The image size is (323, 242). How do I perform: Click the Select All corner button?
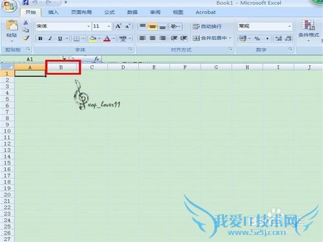click(x=7, y=67)
